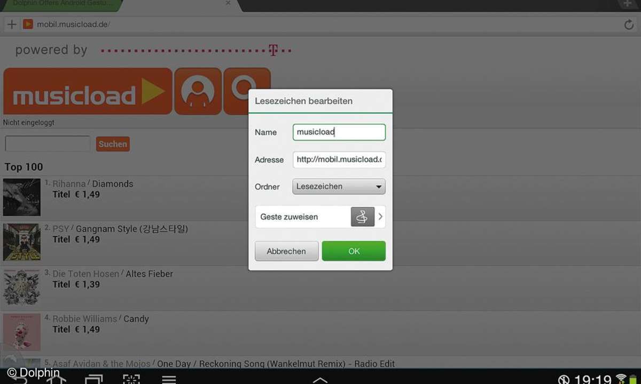The width and height of the screenshot is (641, 384).
Task: Click the Nicht eingeloggt status text
Action: [x=29, y=123]
